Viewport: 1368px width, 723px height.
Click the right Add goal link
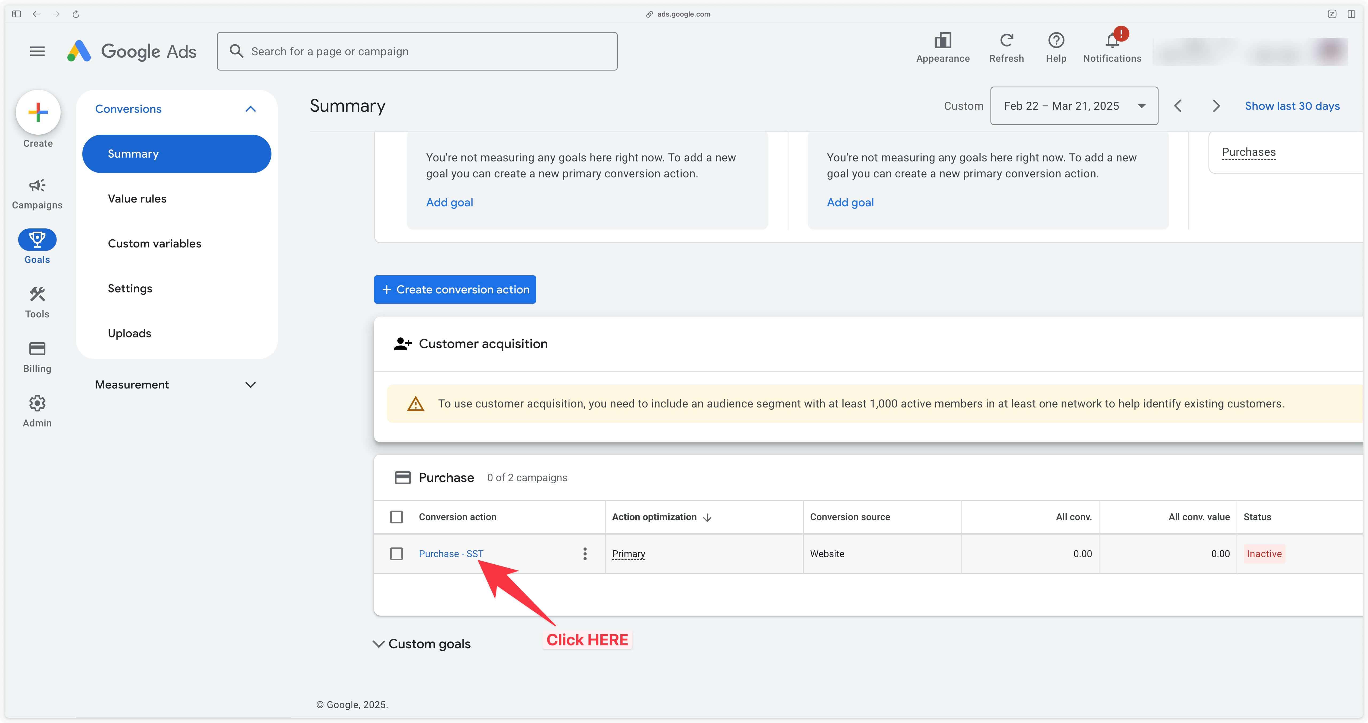tap(850, 203)
